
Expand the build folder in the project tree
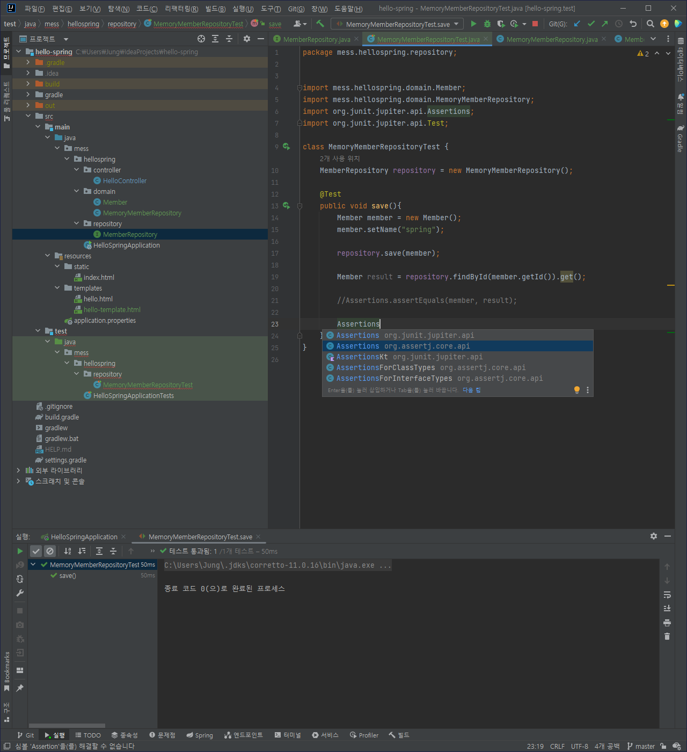(x=28, y=84)
